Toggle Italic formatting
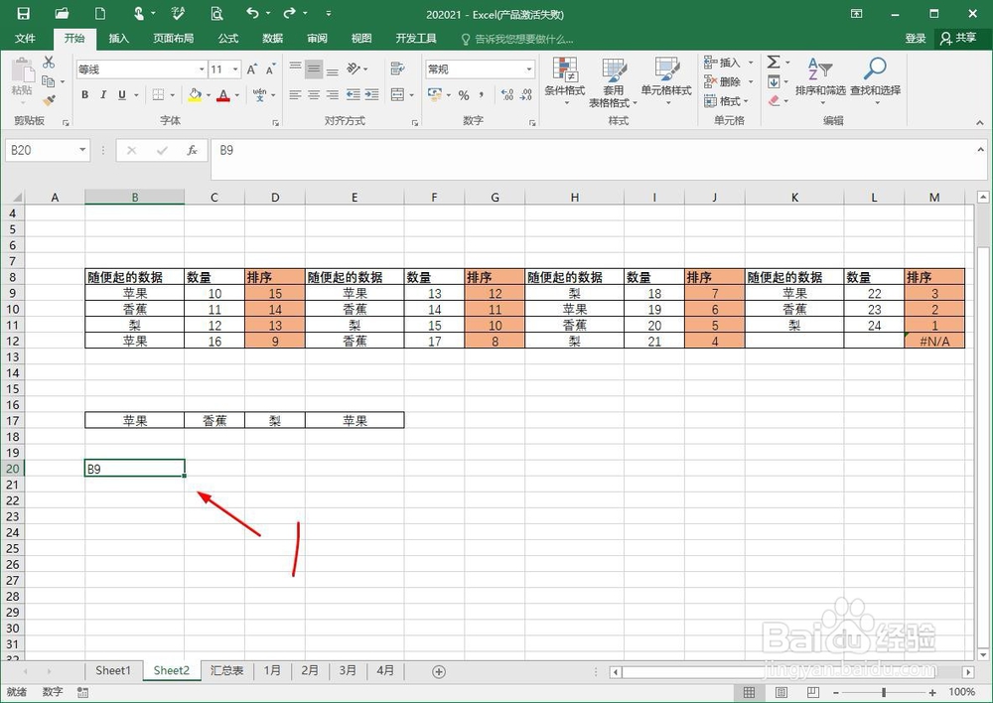The height and width of the screenshot is (703, 993). click(x=103, y=95)
